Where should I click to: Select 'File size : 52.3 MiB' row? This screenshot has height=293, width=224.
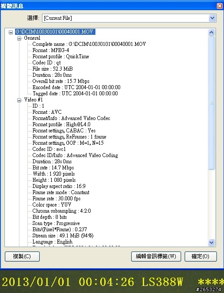tap(53, 69)
